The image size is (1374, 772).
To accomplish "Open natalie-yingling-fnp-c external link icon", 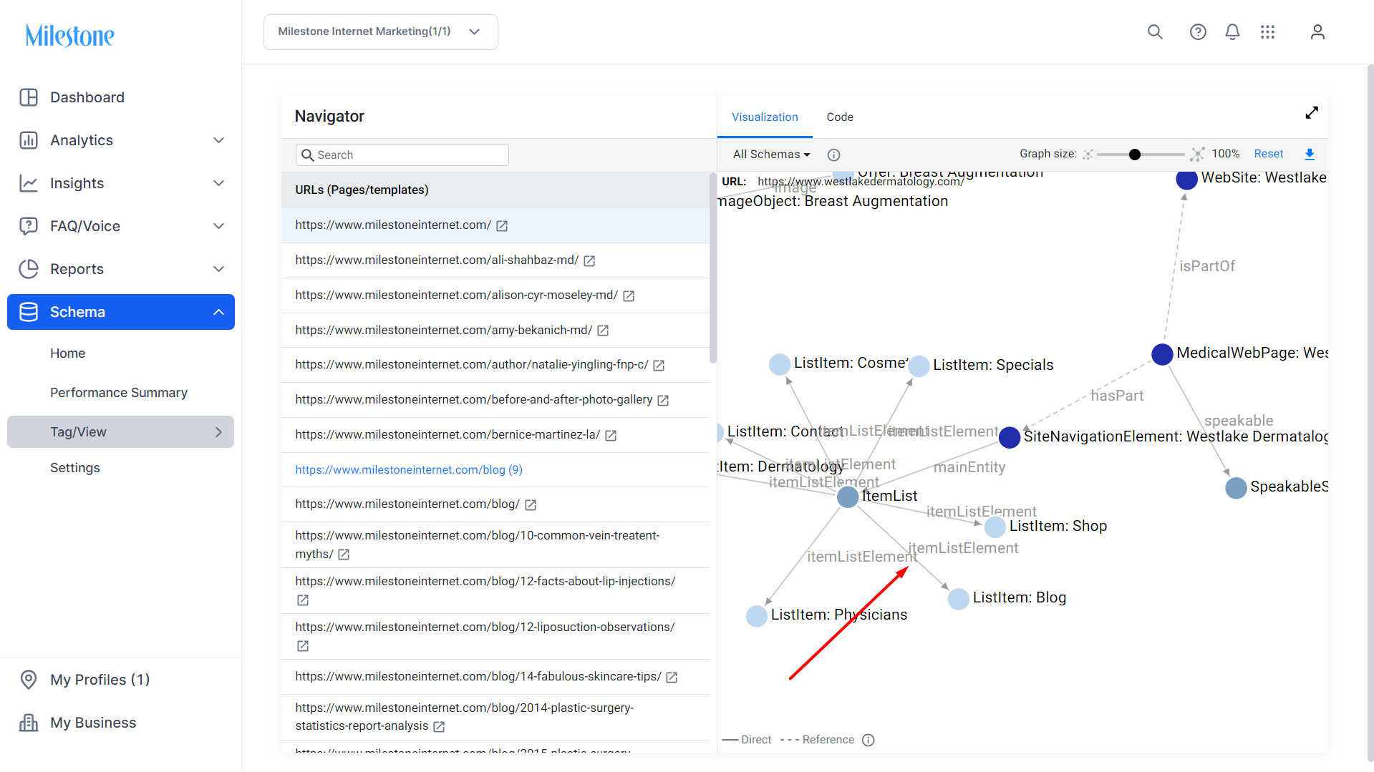I will point(659,366).
